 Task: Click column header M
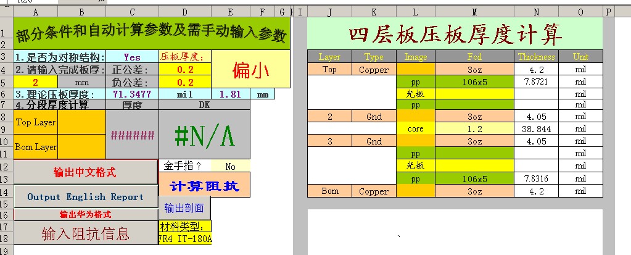pos(474,12)
